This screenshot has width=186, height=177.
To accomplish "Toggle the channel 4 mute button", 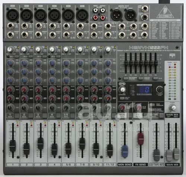I will 59,116.
